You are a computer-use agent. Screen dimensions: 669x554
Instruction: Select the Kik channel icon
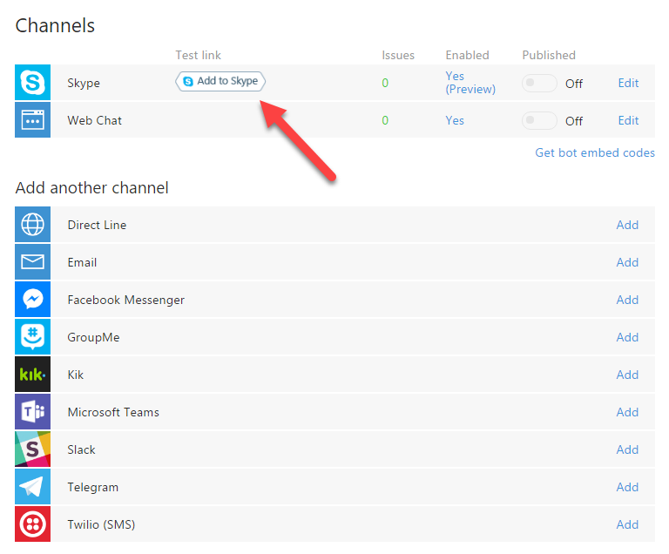tap(33, 375)
